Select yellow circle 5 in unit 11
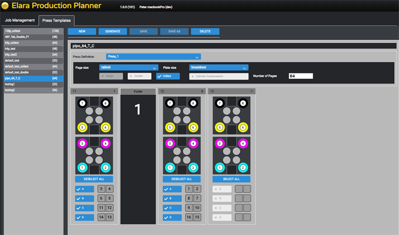Image resolution: width=399 pixels, height=235 pixels. (82, 127)
